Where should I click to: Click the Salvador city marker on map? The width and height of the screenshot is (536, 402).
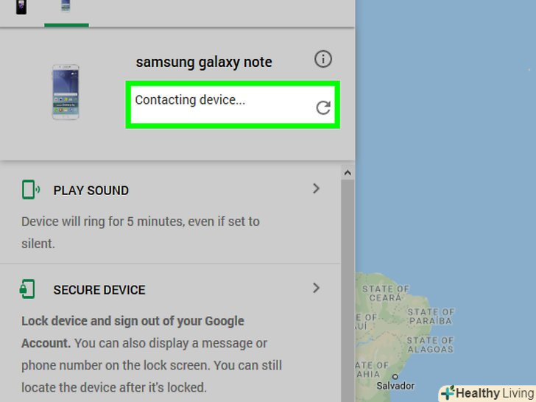tap(395, 377)
